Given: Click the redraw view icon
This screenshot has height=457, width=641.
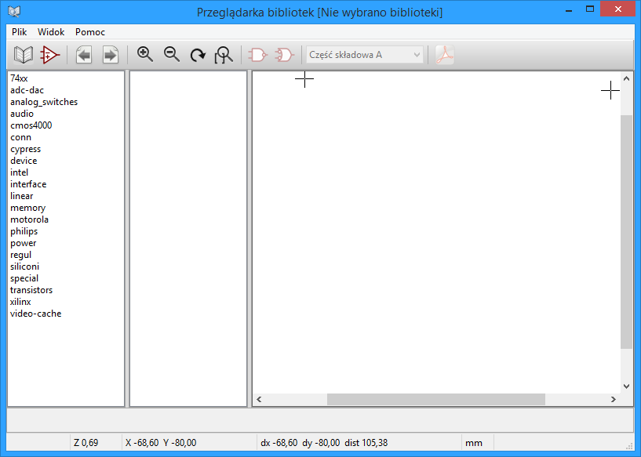Looking at the screenshot, I should coord(198,55).
